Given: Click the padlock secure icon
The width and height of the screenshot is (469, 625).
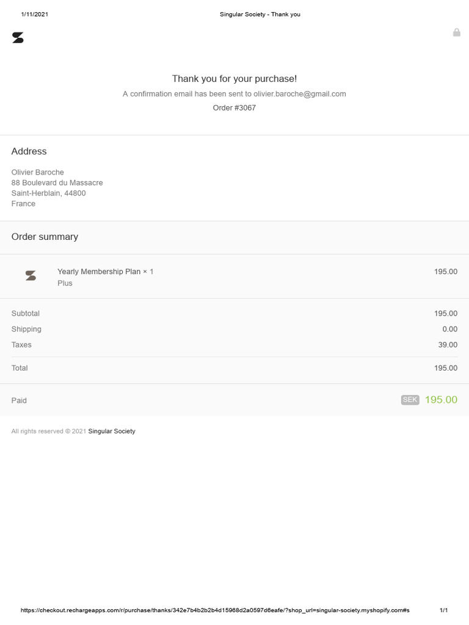Looking at the screenshot, I should tap(456, 32).
